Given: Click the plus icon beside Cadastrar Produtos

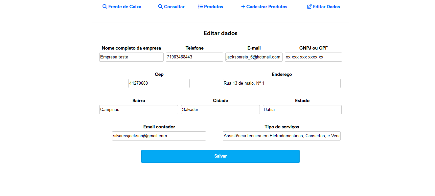Looking at the screenshot, I should coord(243,7).
